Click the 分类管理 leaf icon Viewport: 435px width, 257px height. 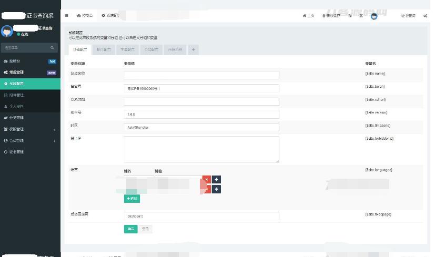pos(6,118)
